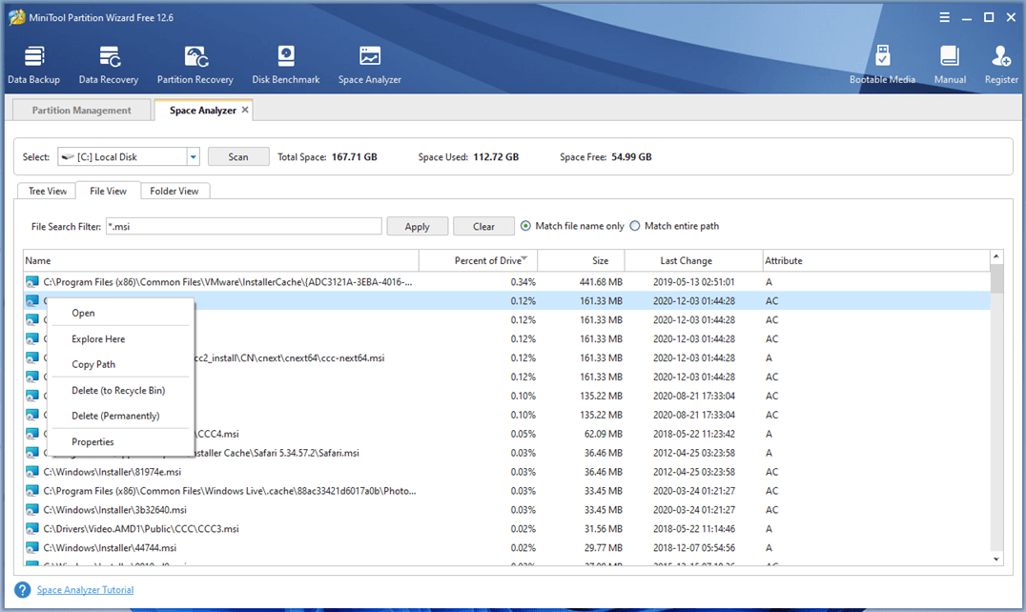The height and width of the screenshot is (612, 1026).
Task: Select the C:\Drivers\Video.AMD1\Public\CCC\CCC3.msi row
Action: (507, 528)
